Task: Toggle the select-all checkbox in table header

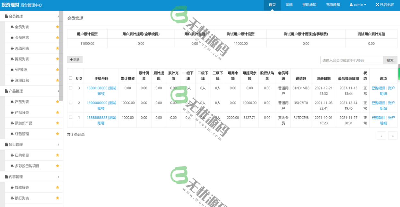Action: (x=71, y=78)
